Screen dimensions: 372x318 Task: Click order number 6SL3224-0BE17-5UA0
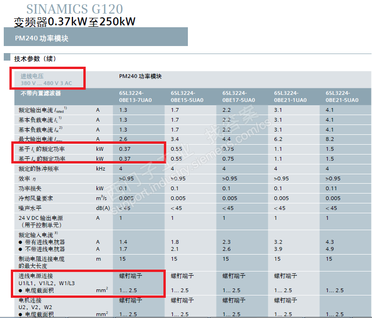[x=239, y=97]
